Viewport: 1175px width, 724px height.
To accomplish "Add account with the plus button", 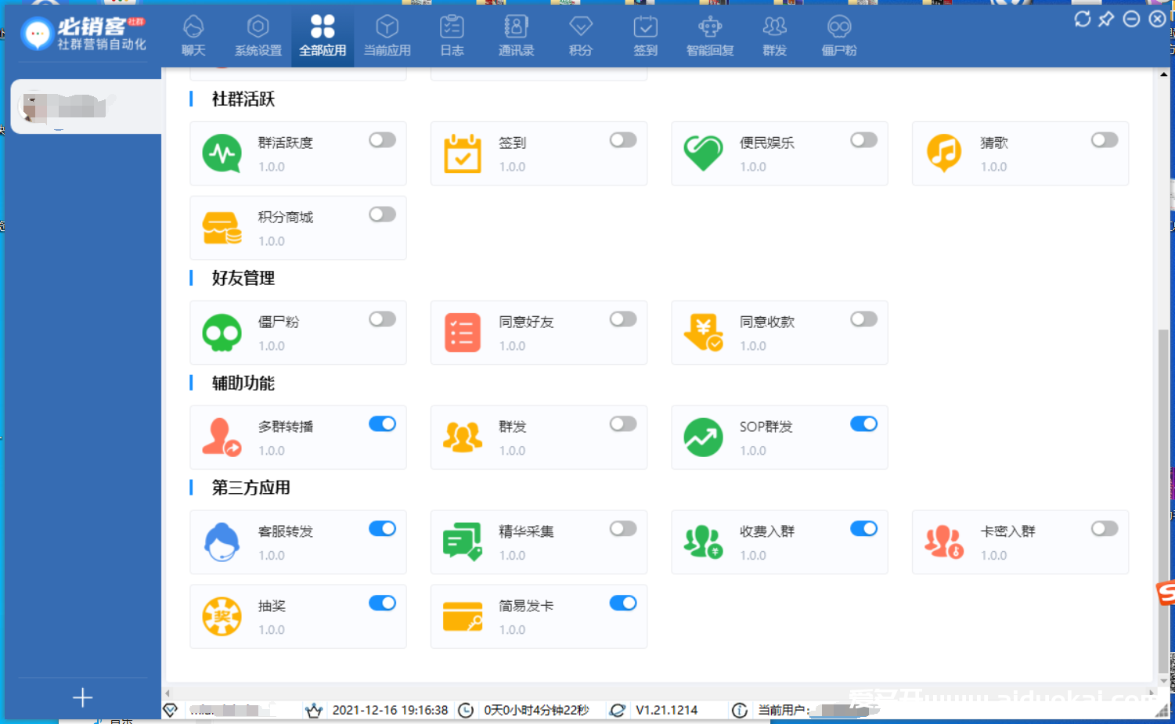I will tap(82, 697).
